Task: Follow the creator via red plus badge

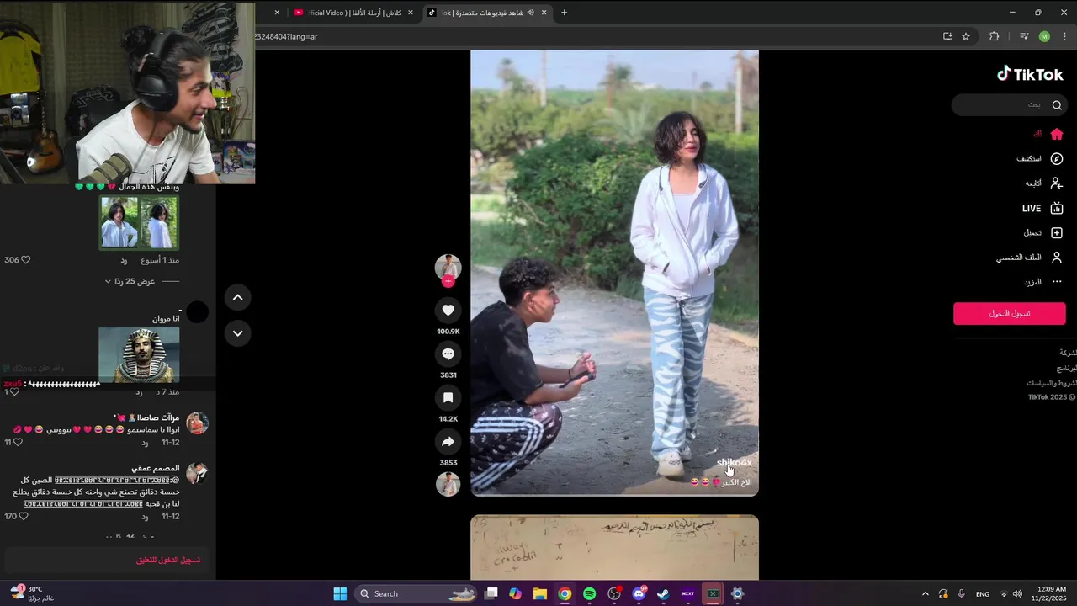Action: pos(448,281)
